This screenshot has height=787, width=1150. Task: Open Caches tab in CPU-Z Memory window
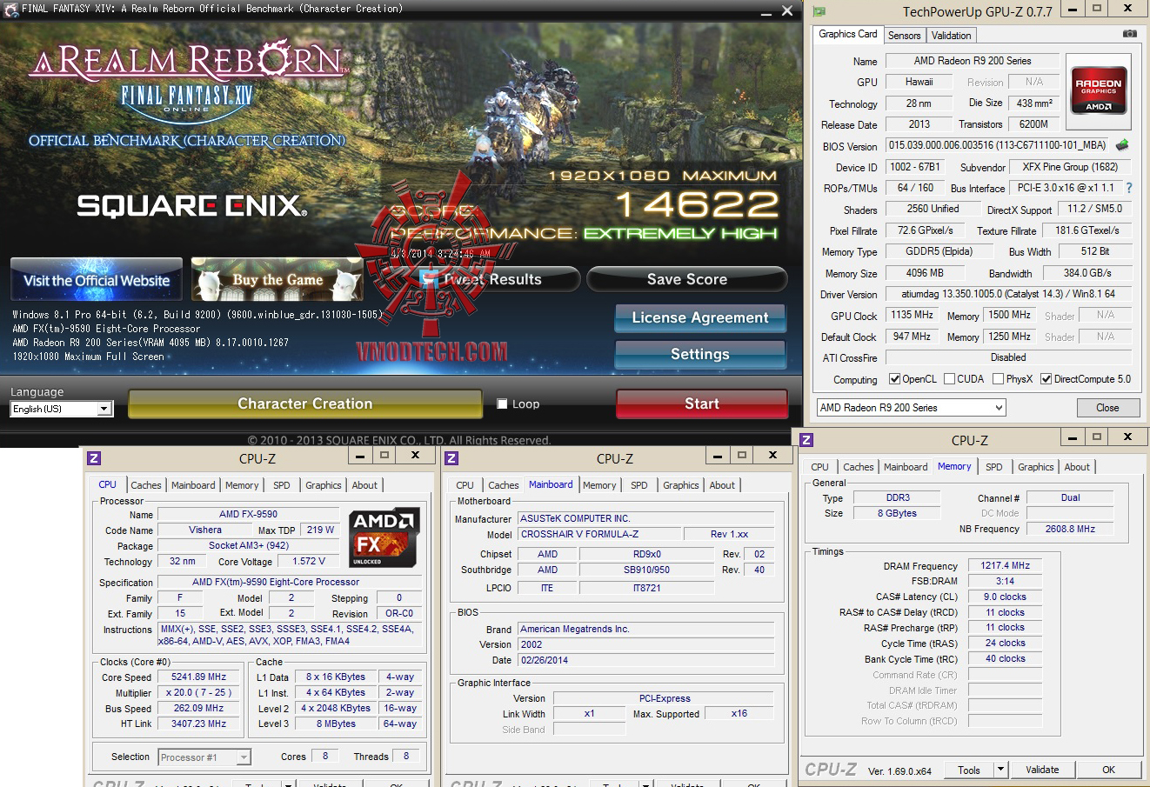859,467
